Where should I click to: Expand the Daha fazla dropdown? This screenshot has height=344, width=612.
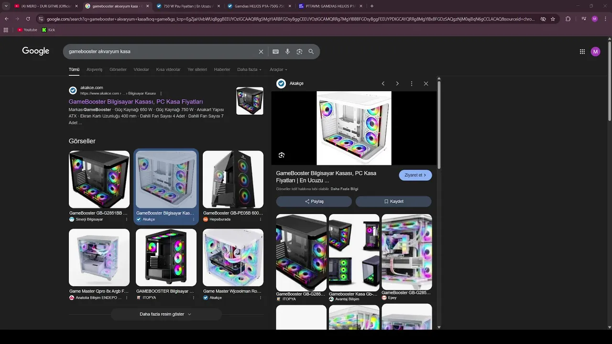pyautogui.click(x=249, y=69)
